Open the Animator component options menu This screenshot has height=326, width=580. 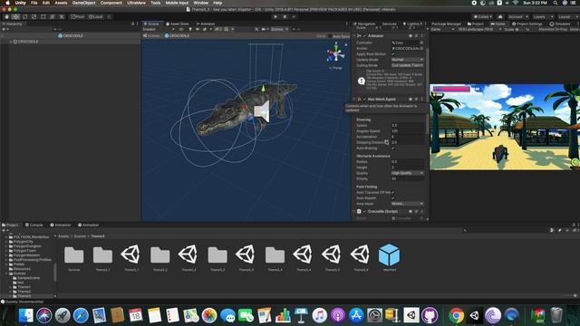point(422,36)
